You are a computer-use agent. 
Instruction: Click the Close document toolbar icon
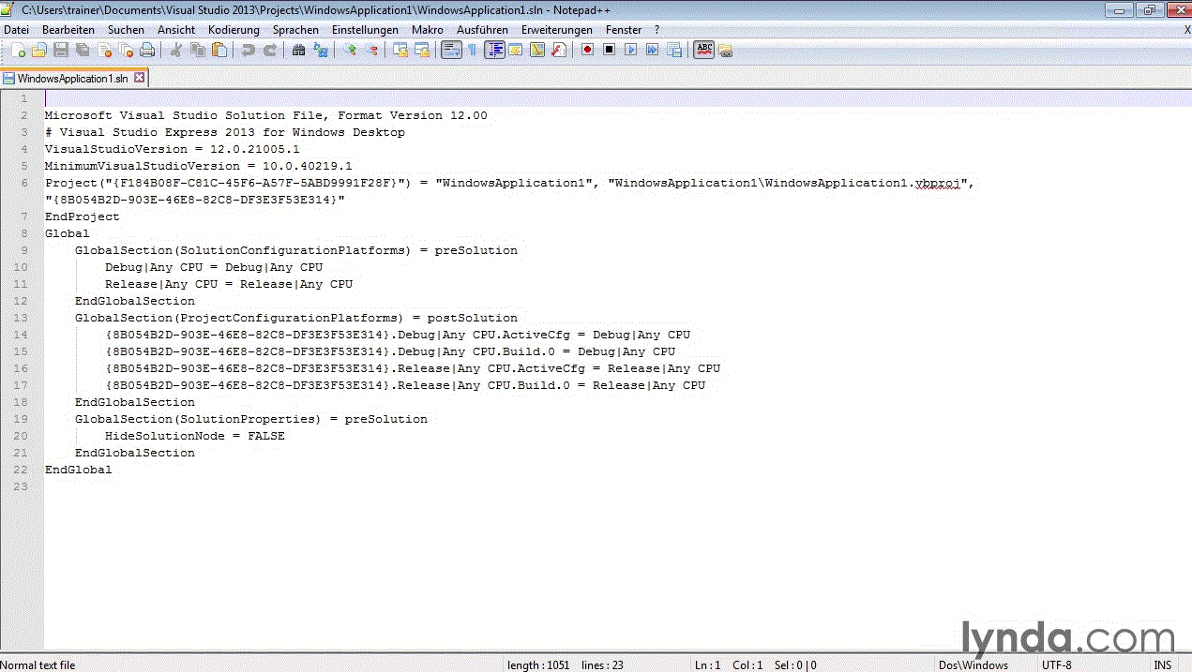pyautogui.click(x=104, y=50)
